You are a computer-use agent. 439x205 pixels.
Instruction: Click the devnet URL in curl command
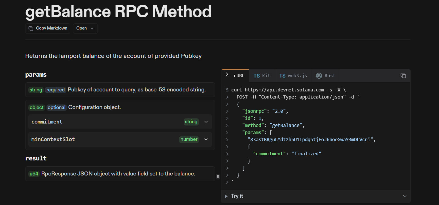click(285, 90)
